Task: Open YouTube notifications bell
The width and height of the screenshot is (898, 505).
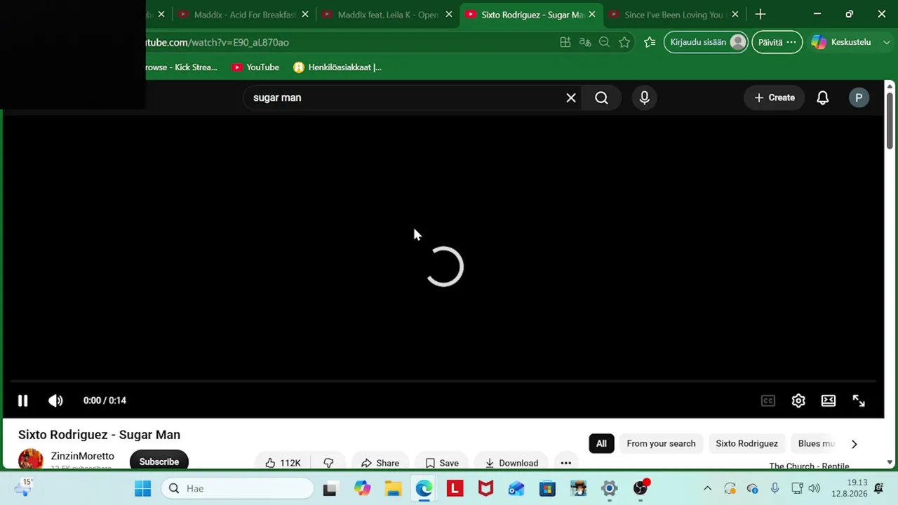Action: click(822, 97)
